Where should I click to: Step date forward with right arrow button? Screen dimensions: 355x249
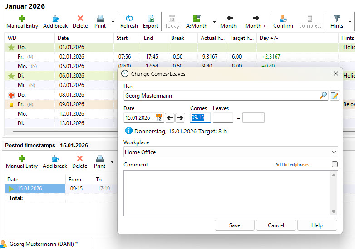click(180, 118)
